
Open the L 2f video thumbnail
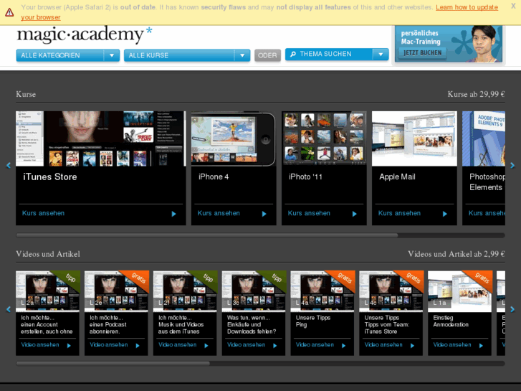coord(185,291)
